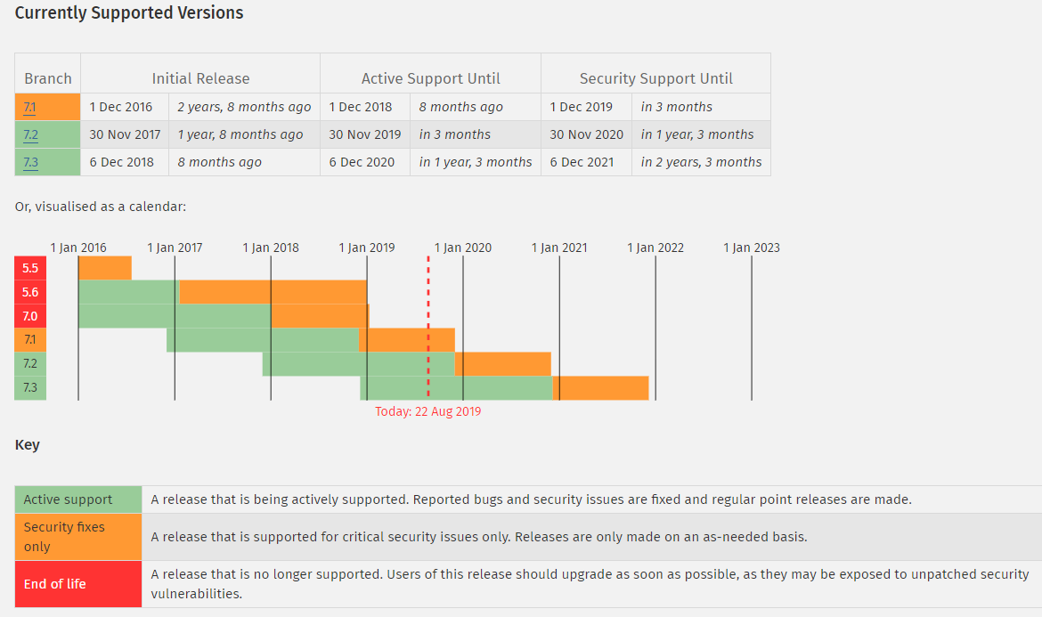Image resolution: width=1042 pixels, height=617 pixels.
Task: Click the "Today: 22 Aug 2019" marker label
Action: (427, 411)
